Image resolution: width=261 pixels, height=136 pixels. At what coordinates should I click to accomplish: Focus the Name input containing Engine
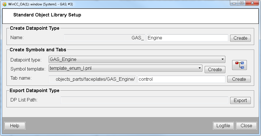pyautogui.click(x=187, y=38)
